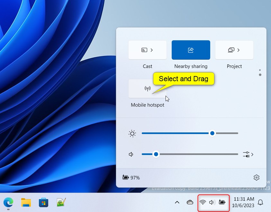Viewport: 271px width, 212px height.
Task: Mute using the speaker icon in panel
Action: [x=131, y=154]
